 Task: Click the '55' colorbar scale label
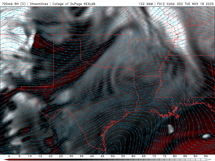(123, 156)
